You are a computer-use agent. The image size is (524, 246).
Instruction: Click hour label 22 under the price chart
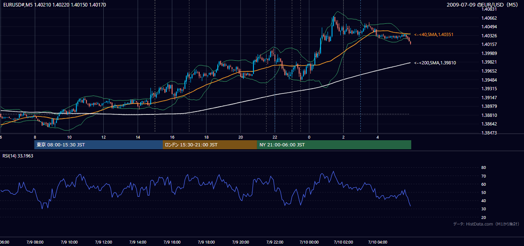coord(275,137)
